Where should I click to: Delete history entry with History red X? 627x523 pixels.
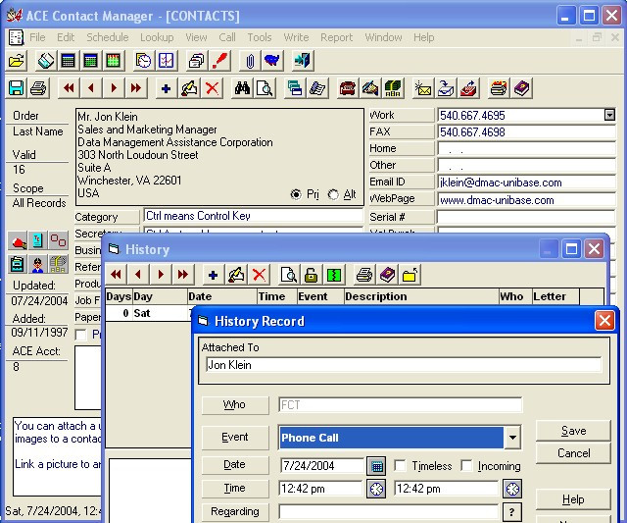coord(259,275)
